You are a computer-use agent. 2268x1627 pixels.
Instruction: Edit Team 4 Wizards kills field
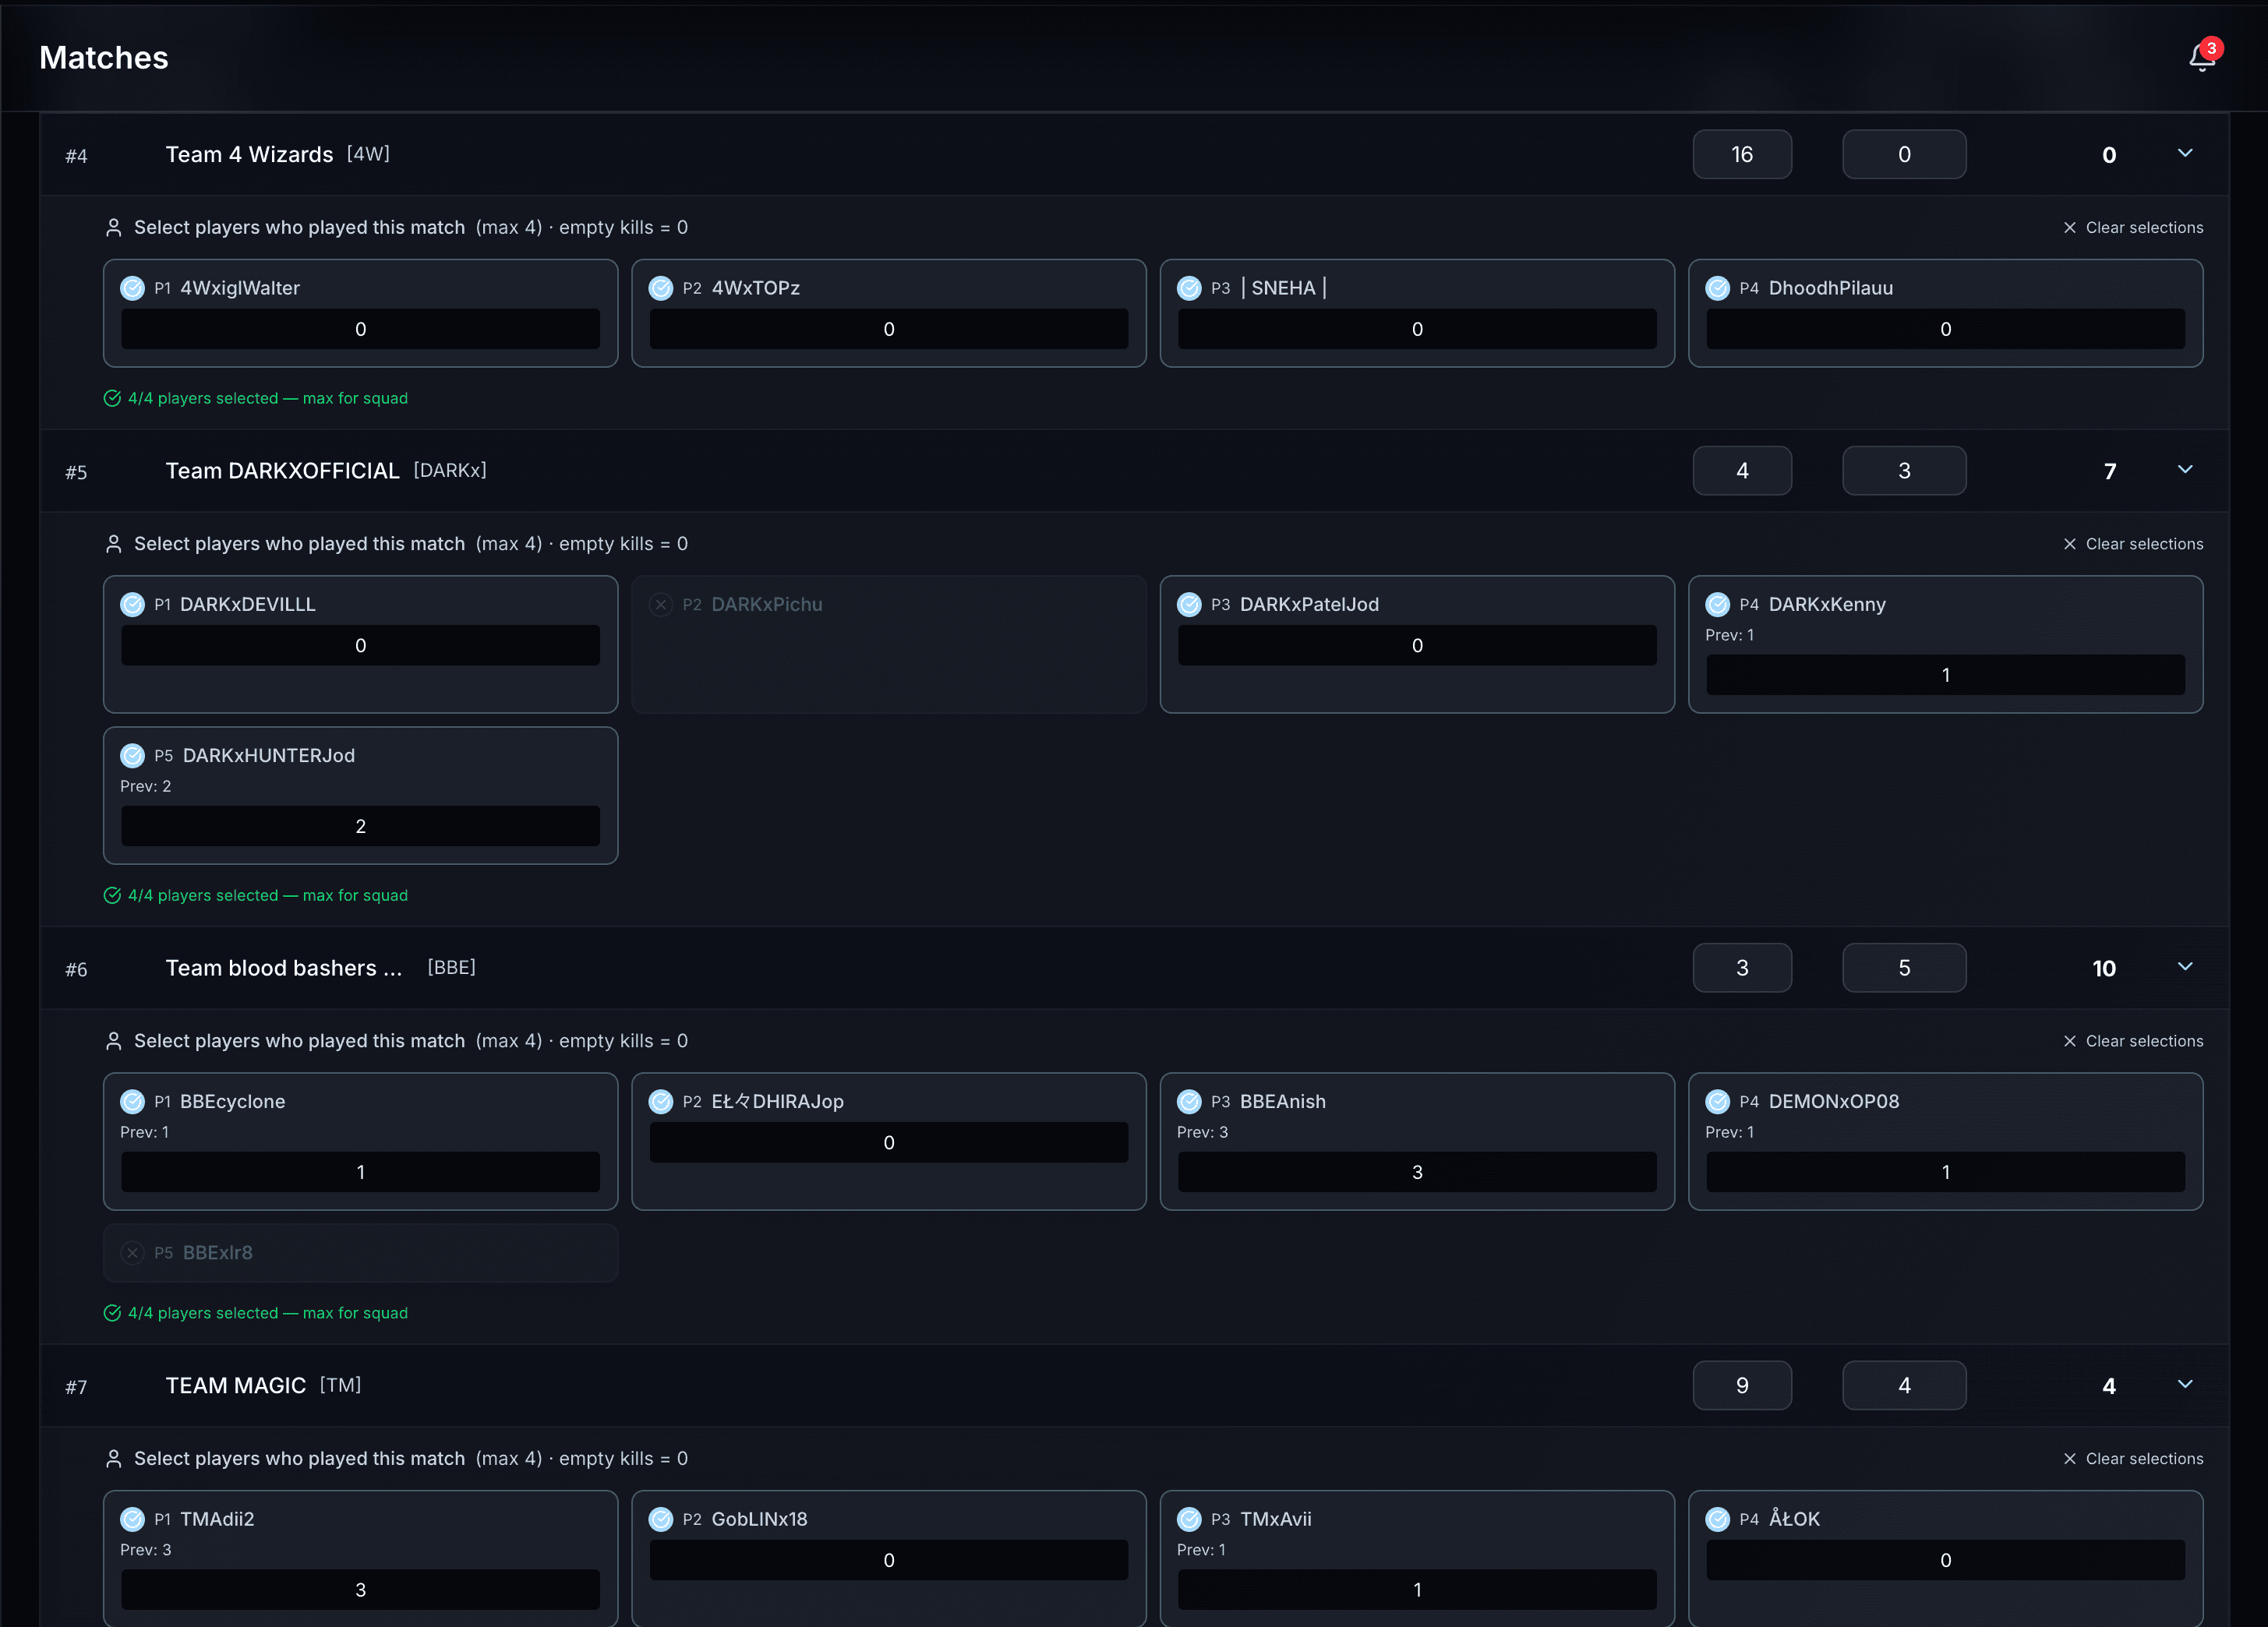click(x=1904, y=154)
